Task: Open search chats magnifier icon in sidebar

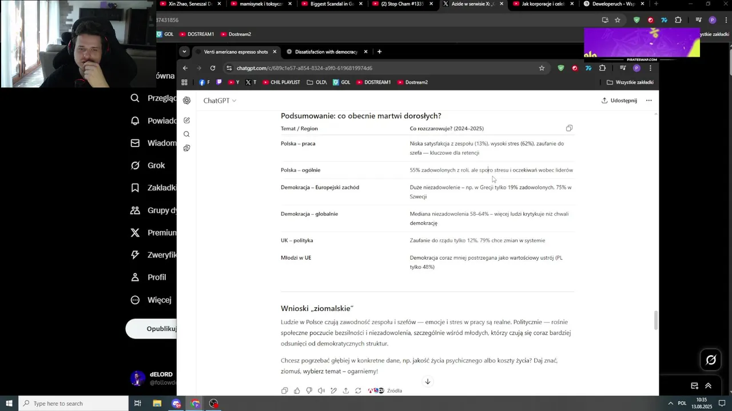Action: click(186, 134)
